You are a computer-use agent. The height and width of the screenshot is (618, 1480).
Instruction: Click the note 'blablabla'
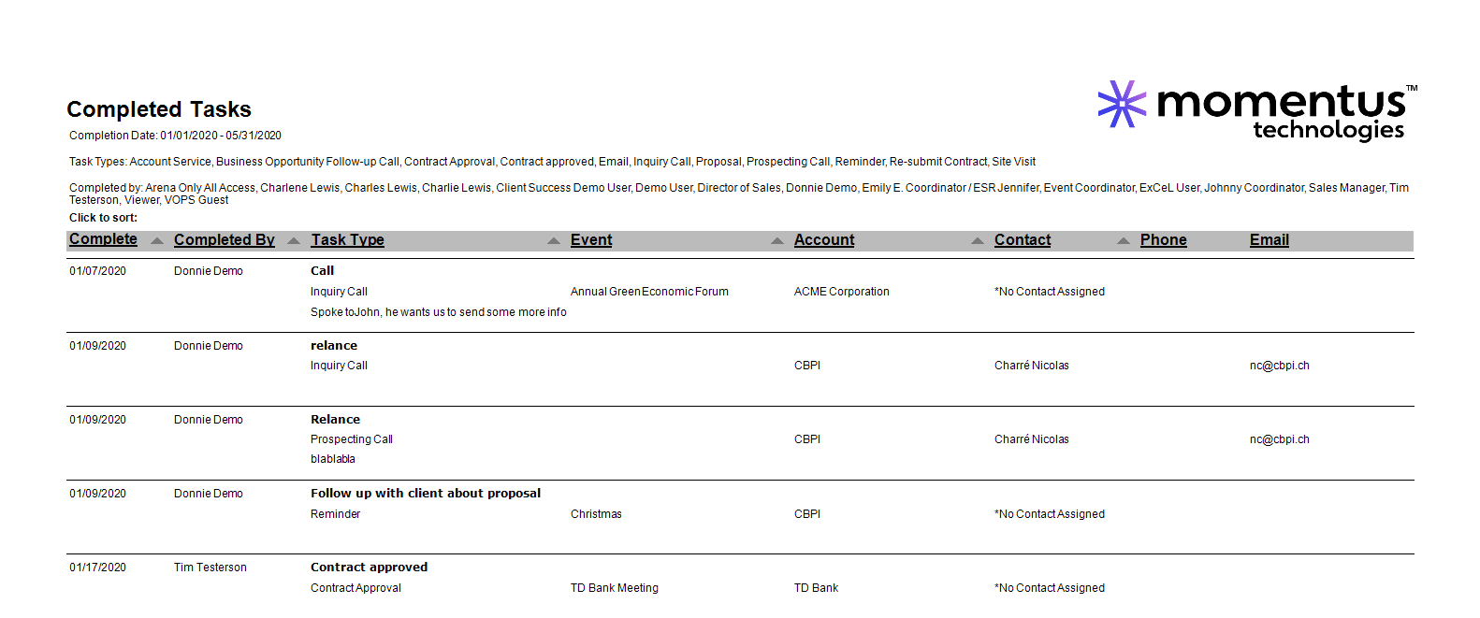click(x=333, y=459)
